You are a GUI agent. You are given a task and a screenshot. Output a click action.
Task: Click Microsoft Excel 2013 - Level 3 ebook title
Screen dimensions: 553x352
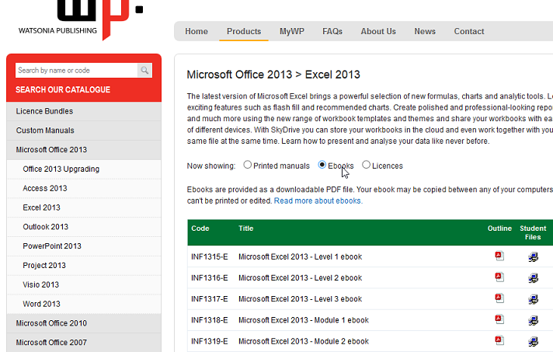tap(300, 299)
